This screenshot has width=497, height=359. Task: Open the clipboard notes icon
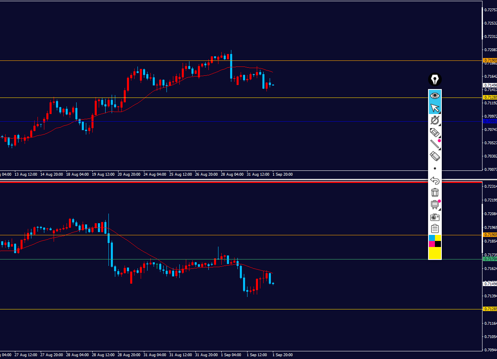coord(435,228)
